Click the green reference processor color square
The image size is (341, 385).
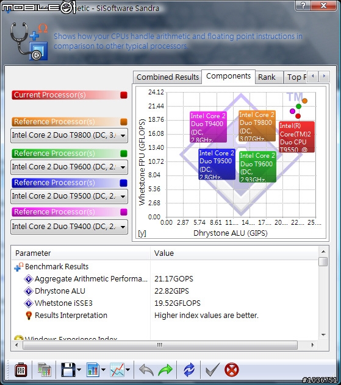click(x=124, y=154)
